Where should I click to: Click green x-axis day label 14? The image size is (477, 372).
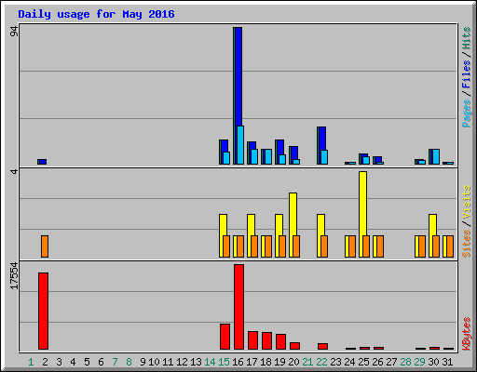[210, 362]
